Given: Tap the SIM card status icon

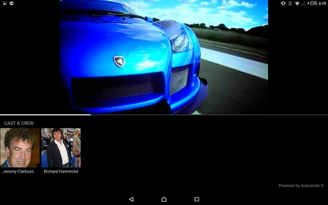Looking at the screenshot, I should pos(290,3).
